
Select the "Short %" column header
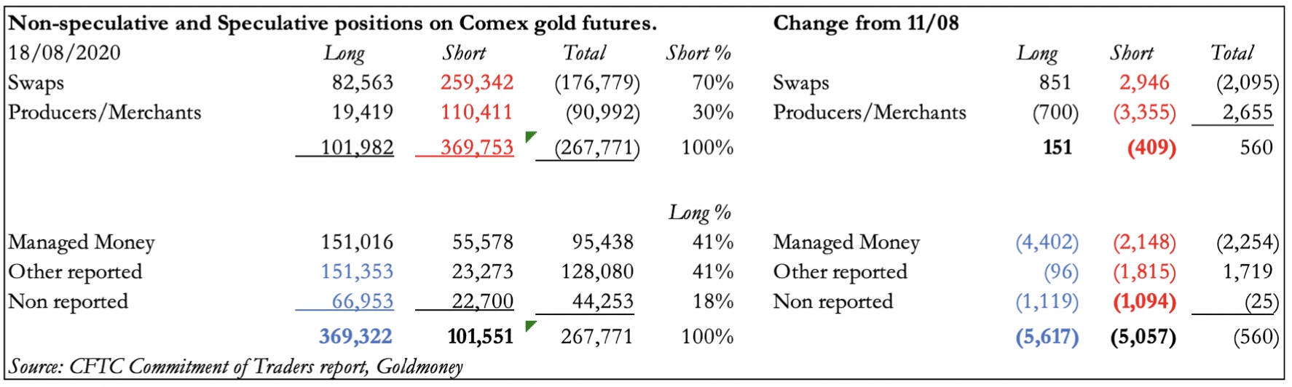pos(698,52)
